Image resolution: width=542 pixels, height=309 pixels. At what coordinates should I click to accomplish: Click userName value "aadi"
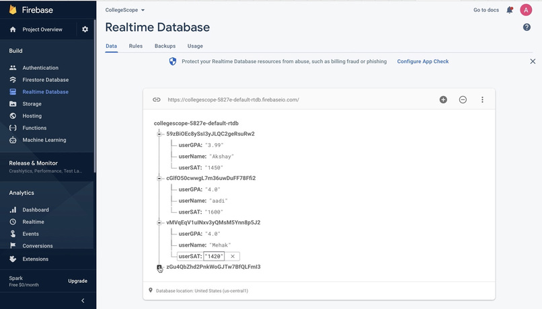click(219, 201)
